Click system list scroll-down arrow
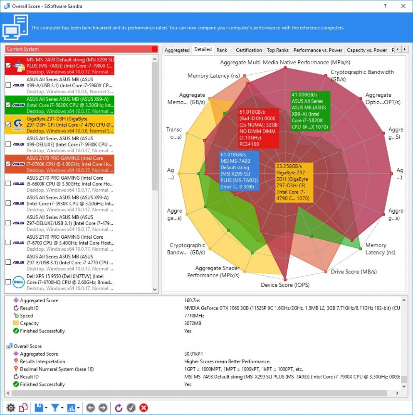The image size is (413, 415). pyautogui.click(x=155, y=290)
